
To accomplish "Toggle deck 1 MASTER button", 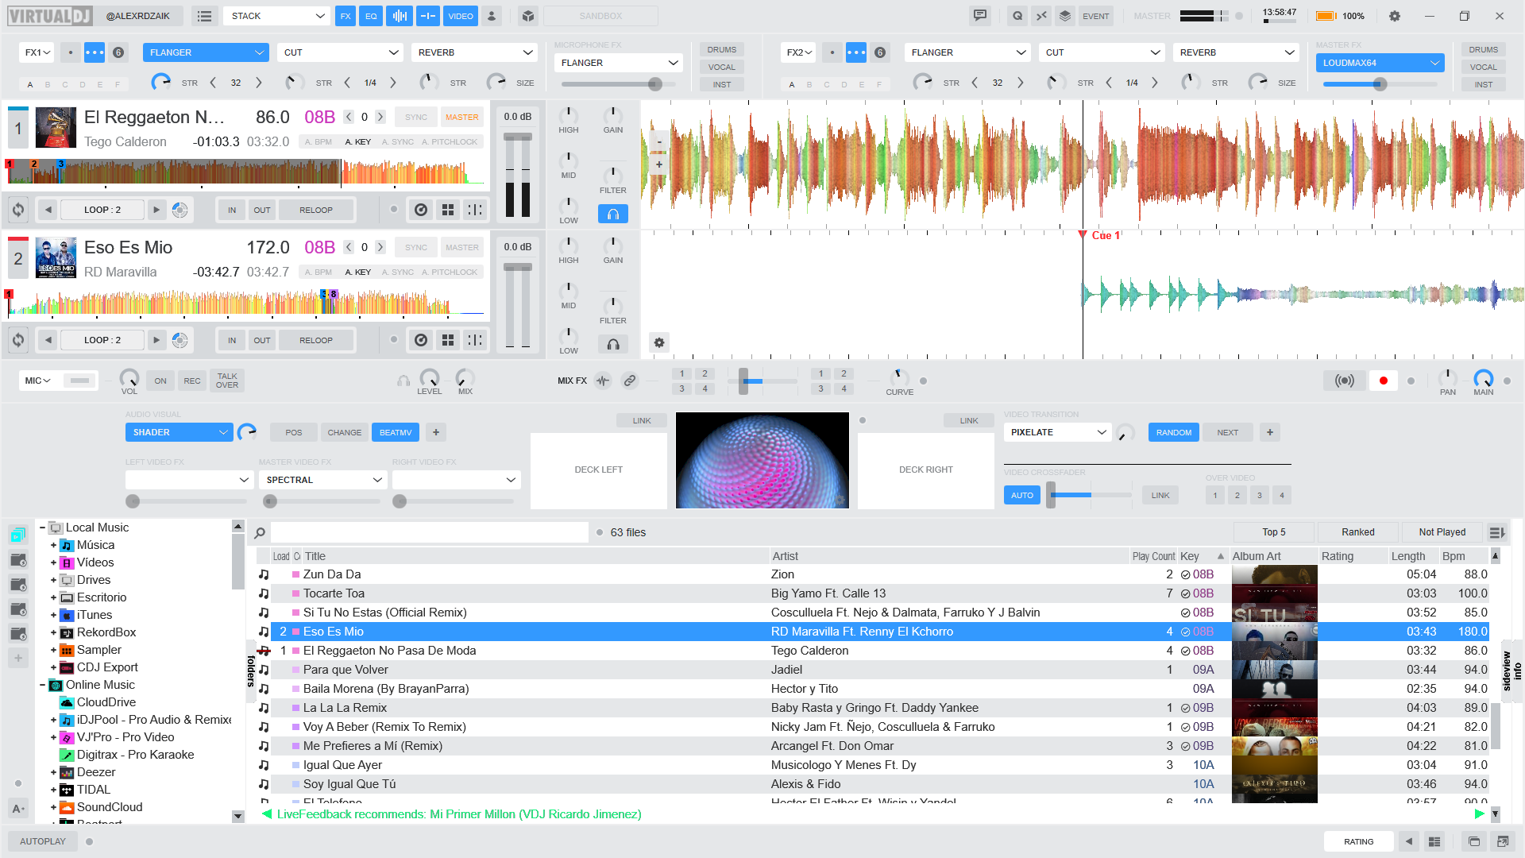I will click(x=462, y=117).
